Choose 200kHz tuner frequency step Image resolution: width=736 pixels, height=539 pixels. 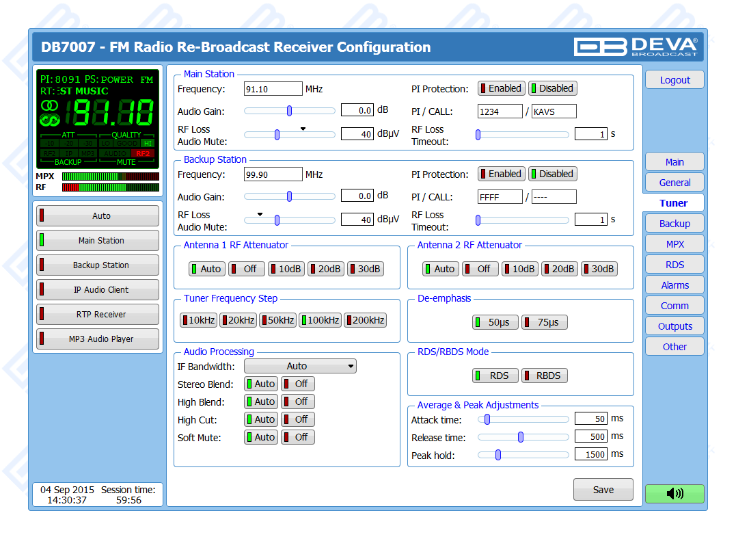(x=365, y=320)
